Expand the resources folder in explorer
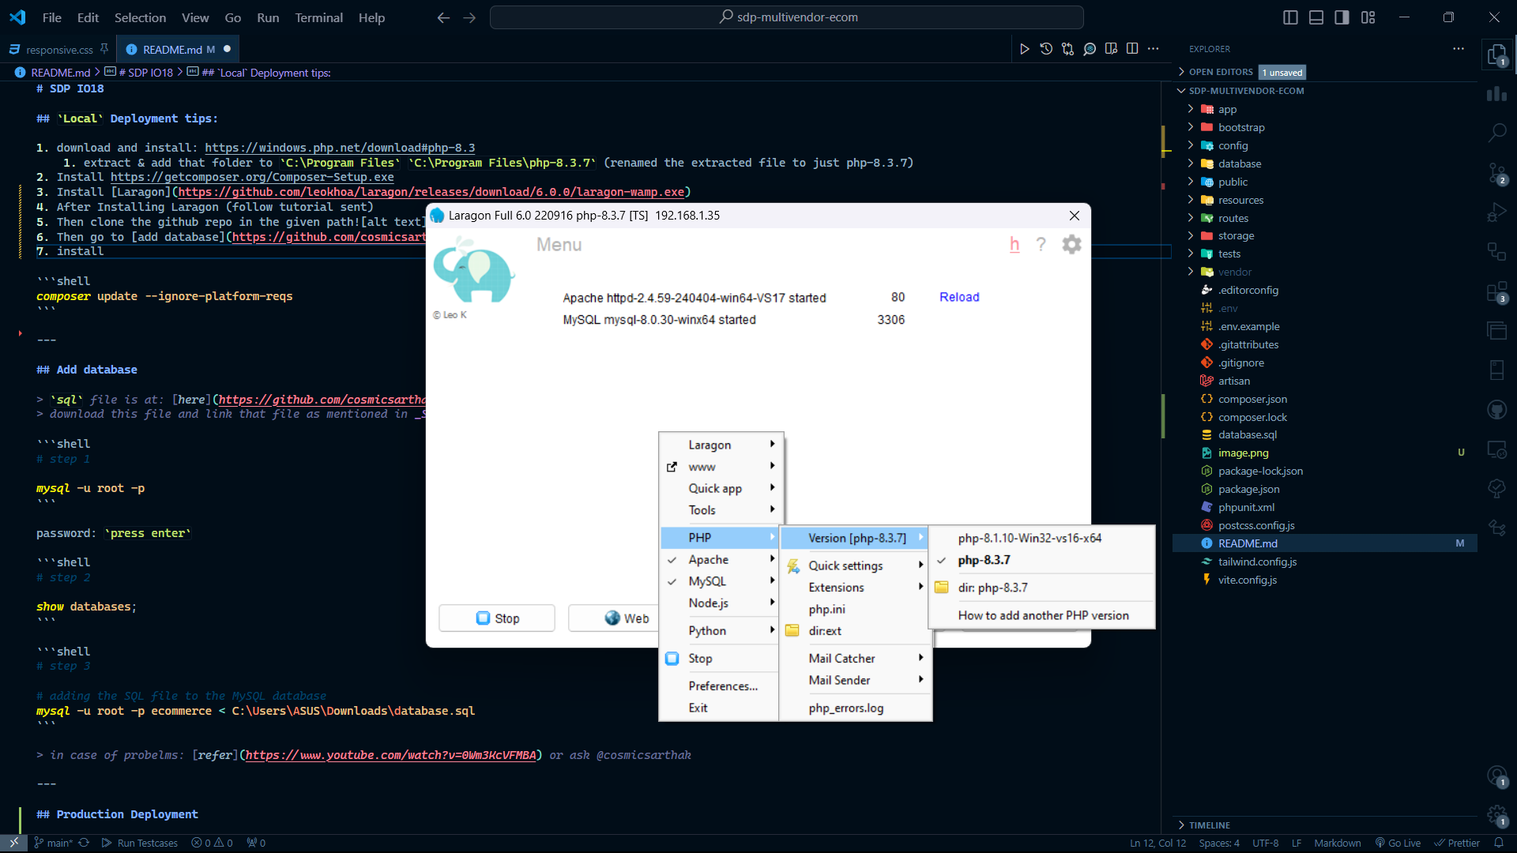The height and width of the screenshot is (853, 1517). (1240, 200)
